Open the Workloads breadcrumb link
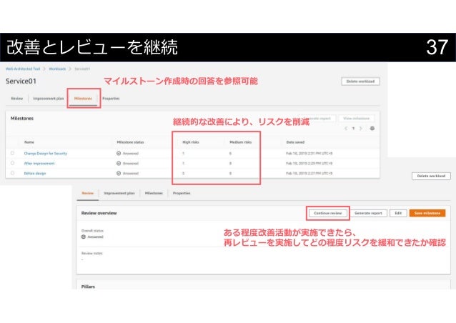The image size is (456, 323). tap(57, 69)
